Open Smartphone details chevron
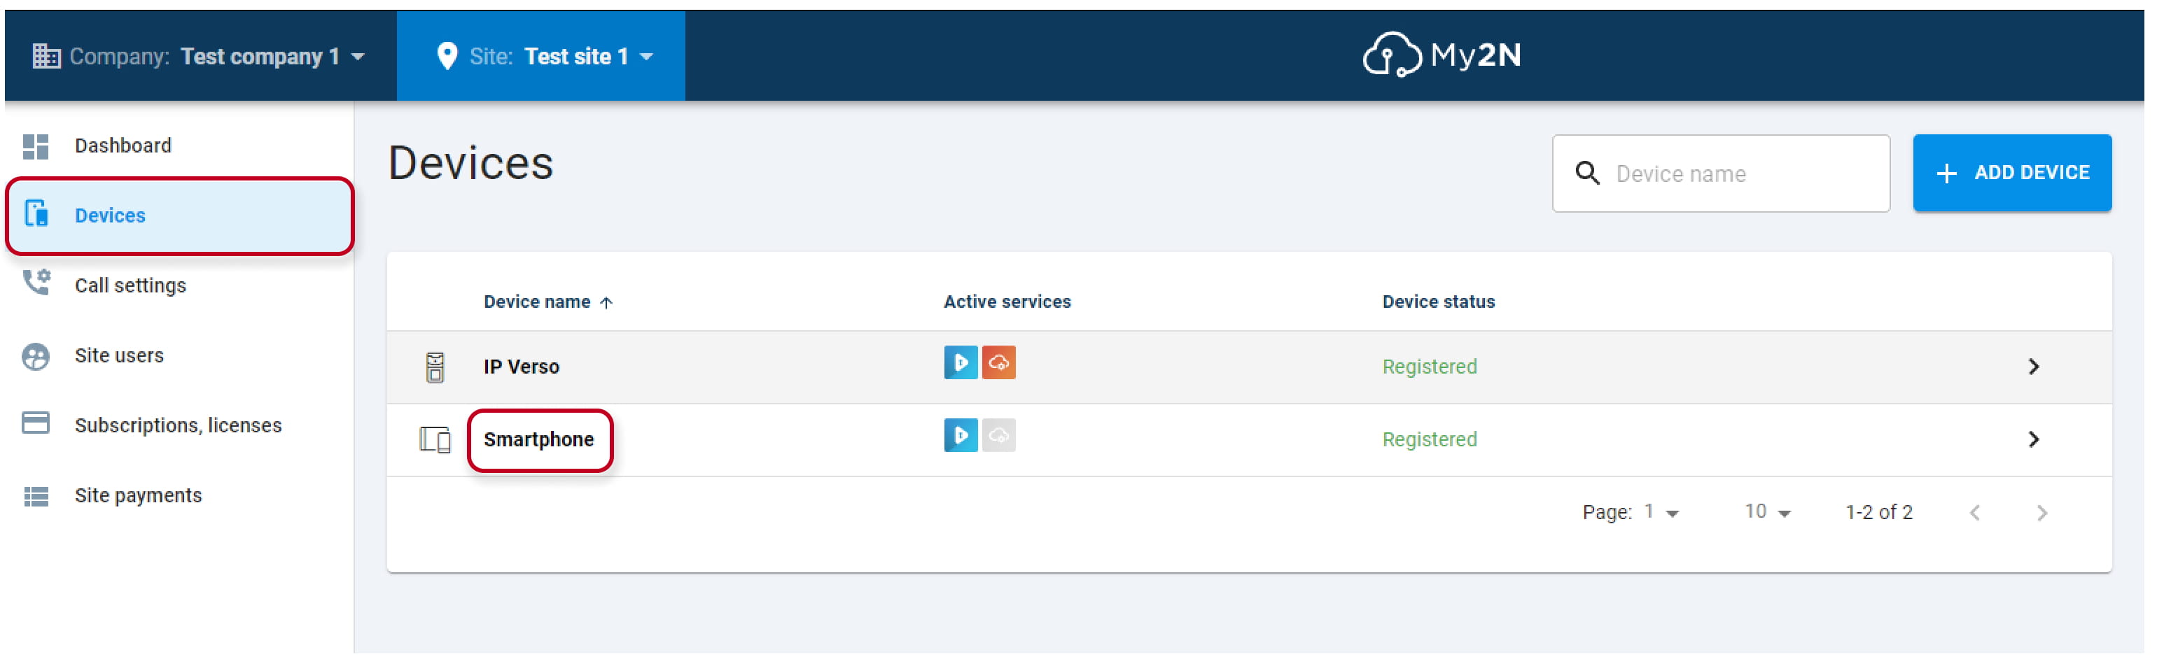Screen dimensions: 2157x666 pos(2034,439)
